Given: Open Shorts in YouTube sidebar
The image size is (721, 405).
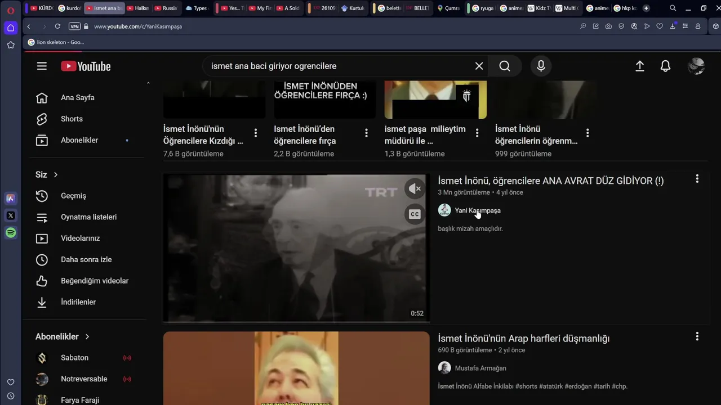Looking at the screenshot, I should 72,119.
